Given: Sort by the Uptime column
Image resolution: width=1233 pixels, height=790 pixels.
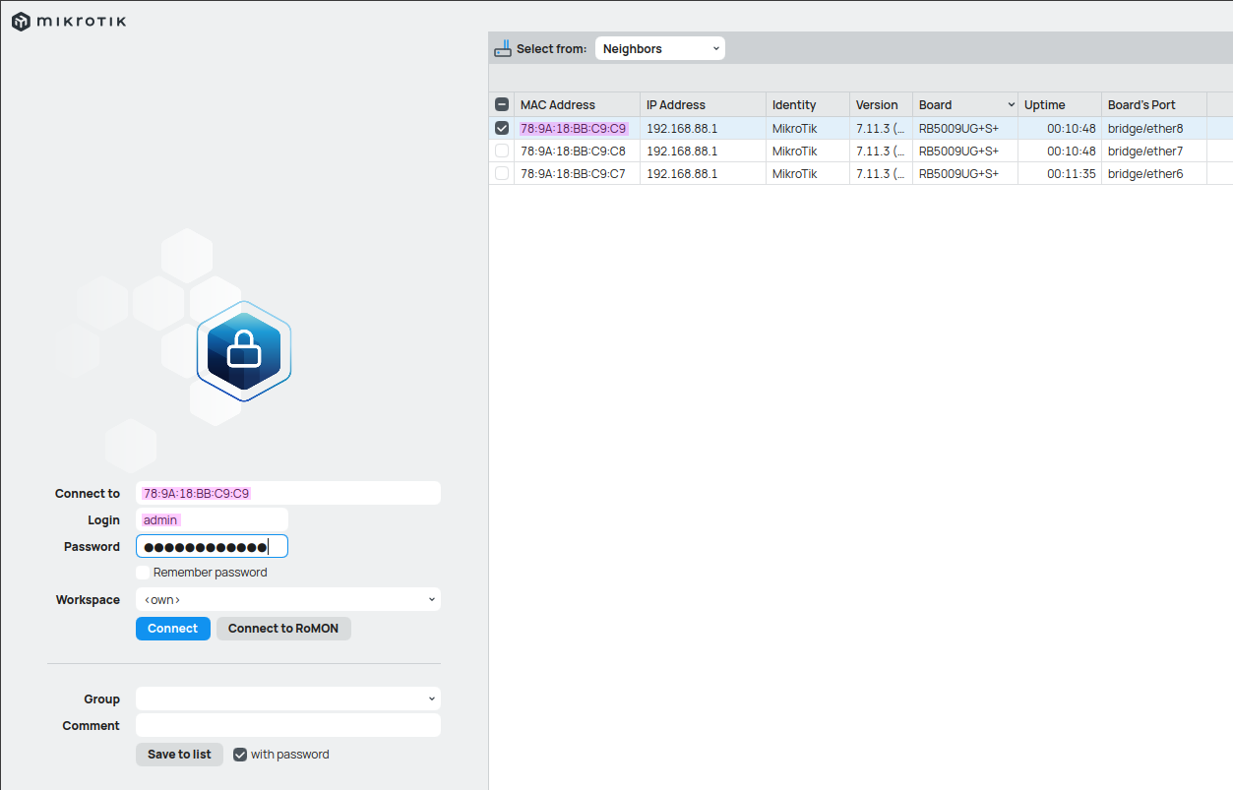Looking at the screenshot, I should pos(1059,105).
